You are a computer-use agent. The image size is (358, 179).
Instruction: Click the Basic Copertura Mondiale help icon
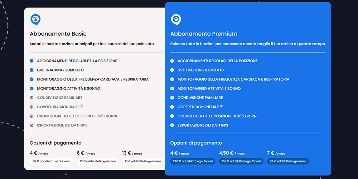[x=81, y=106]
